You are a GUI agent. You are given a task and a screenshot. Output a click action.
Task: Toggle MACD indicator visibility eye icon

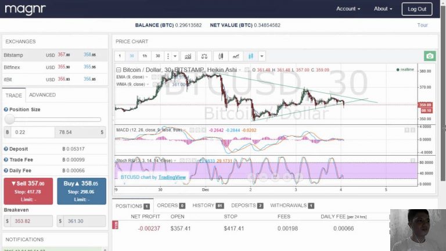click(x=192, y=130)
